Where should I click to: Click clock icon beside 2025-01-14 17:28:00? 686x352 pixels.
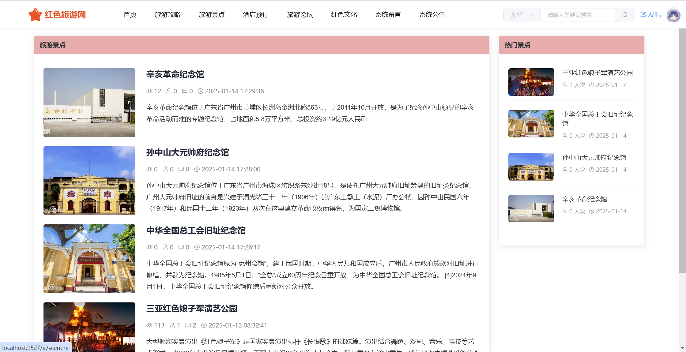click(x=197, y=169)
